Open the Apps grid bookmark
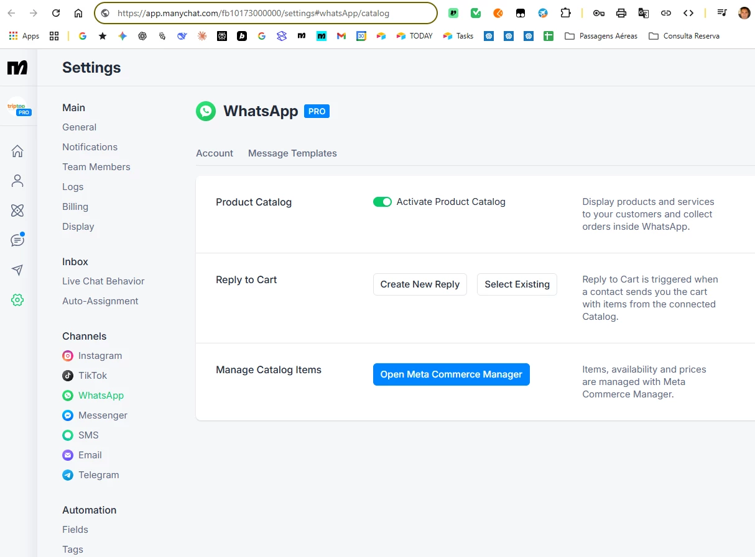Screen dimensions: 755x557 point(24,36)
